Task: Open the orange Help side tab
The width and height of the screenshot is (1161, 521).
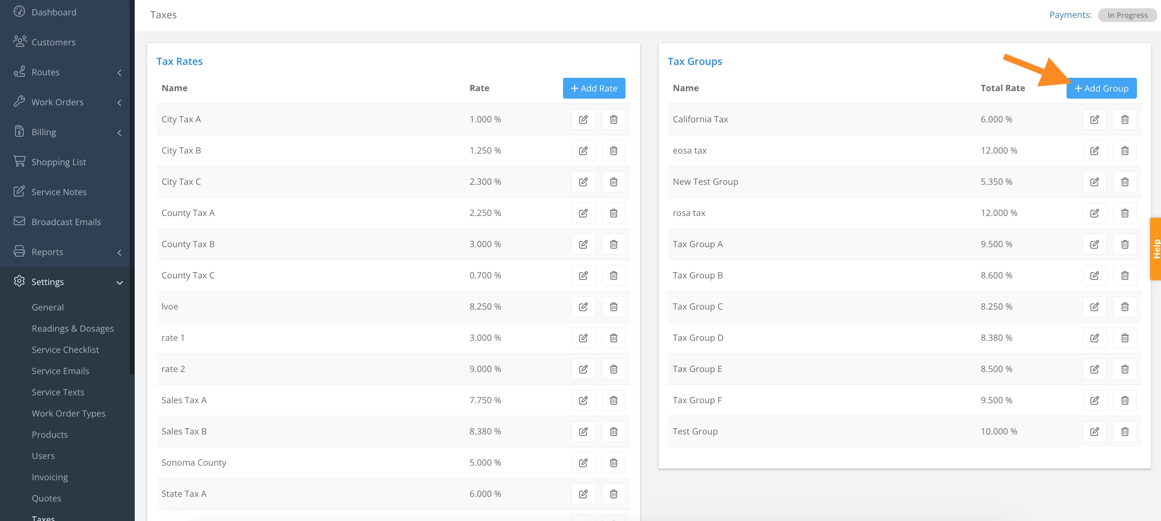Action: pyautogui.click(x=1155, y=249)
